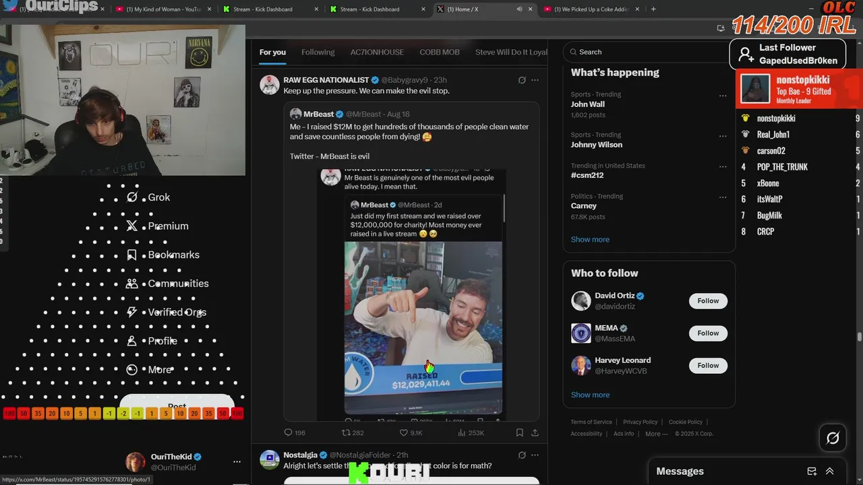Viewport: 863px width, 485px height.
Task: Open Premium in the X sidebar
Action: tap(157, 226)
